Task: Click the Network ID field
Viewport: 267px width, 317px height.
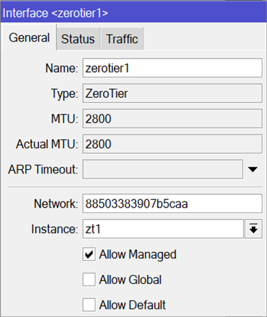Action: [172, 204]
